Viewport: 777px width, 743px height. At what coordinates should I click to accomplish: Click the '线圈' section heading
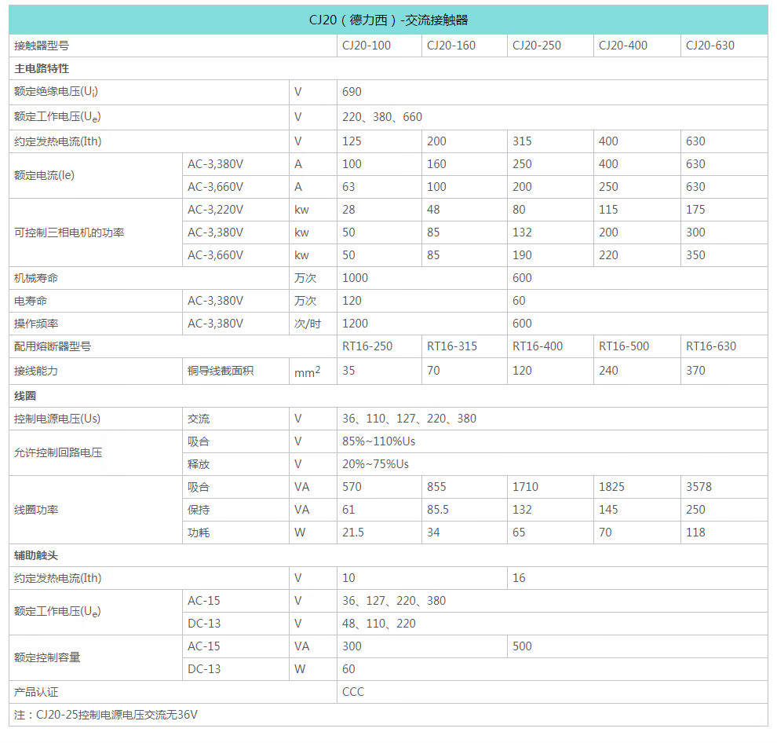pyautogui.click(x=25, y=397)
